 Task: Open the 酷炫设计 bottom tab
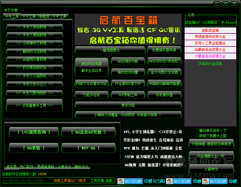point(81,167)
